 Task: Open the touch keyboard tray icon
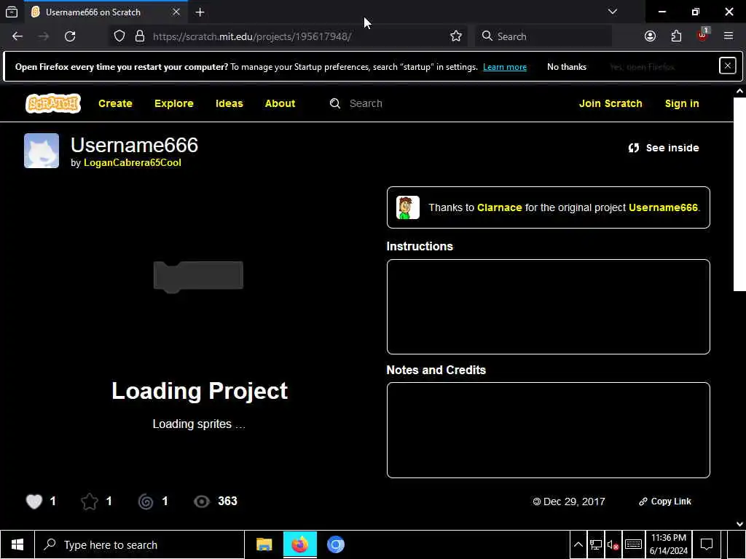pyautogui.click(x=633, y=544)
